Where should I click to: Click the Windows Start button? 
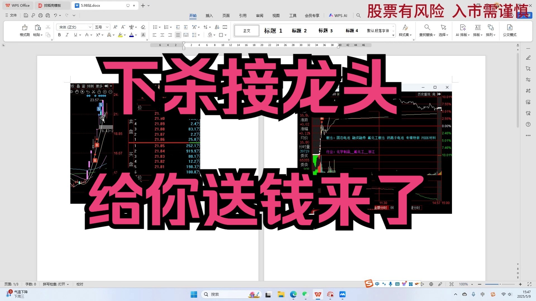click(194, 294)
